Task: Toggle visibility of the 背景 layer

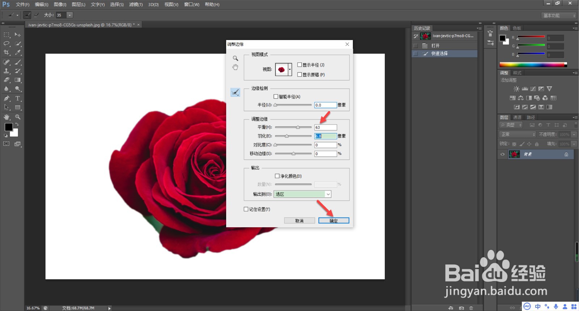Action: (502, 154)
